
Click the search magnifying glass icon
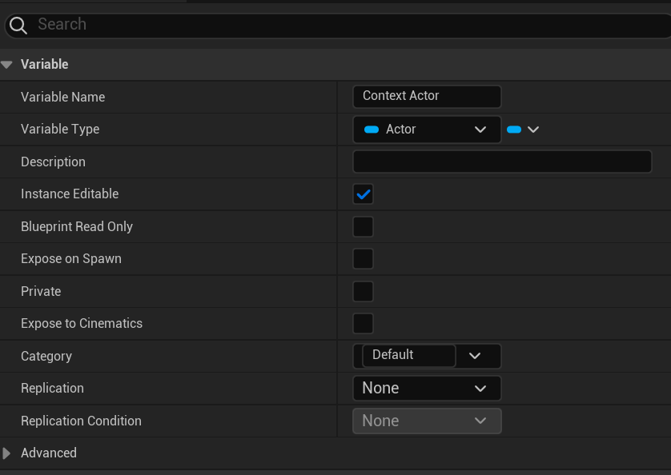[18, 24]
